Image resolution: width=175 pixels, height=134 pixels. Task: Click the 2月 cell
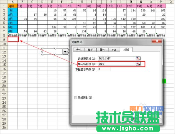[x=12, y=14]
